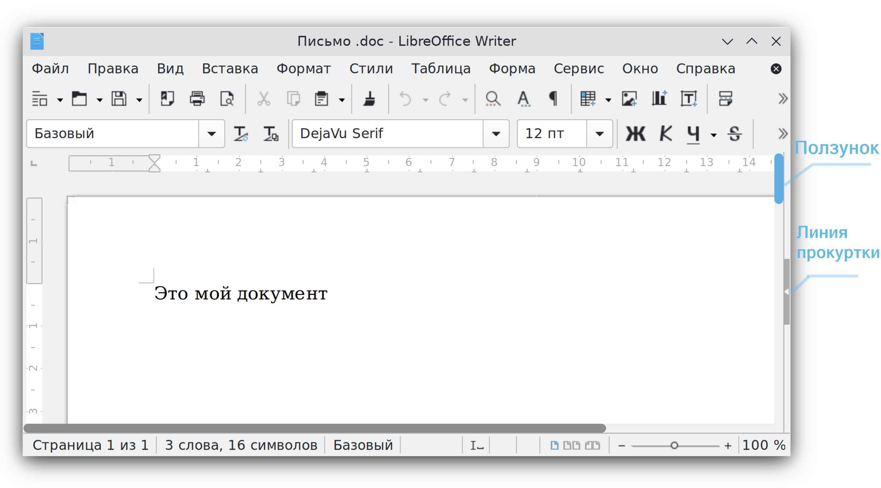Click the zoom slider handle
This screenshot has width=881, height=488.
[674, 446]
